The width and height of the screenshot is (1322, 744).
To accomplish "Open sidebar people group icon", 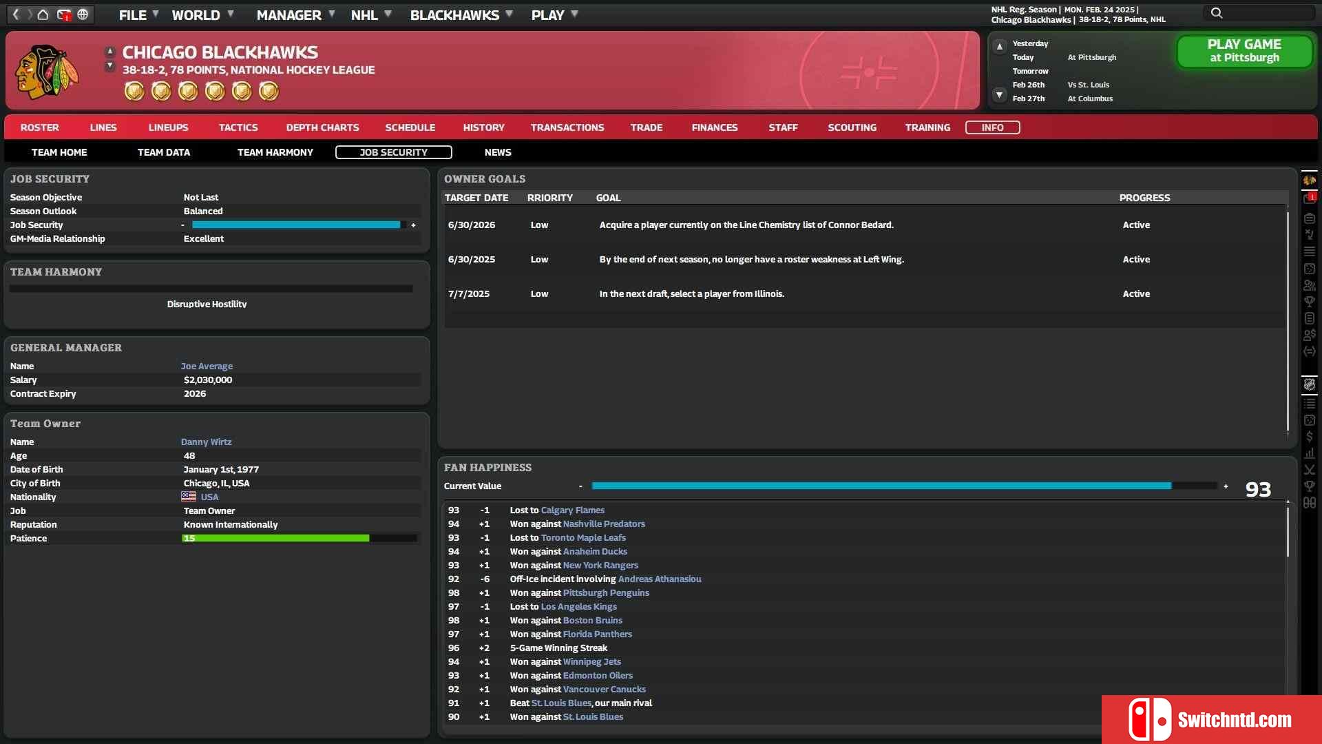I will coord(1310,285).
